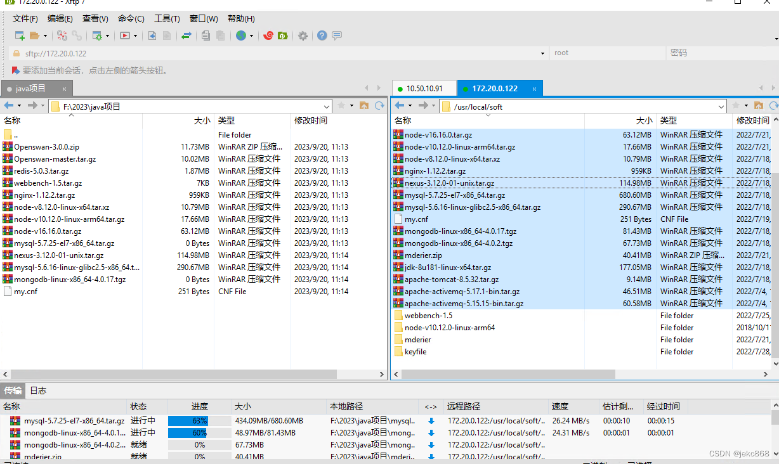779x464 pixels.
Task: Sort remote pane by 类型 column header
Action: 694,120
